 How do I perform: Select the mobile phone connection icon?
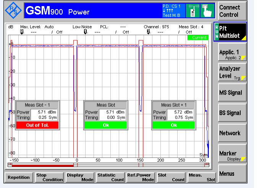tap(193, 11)
